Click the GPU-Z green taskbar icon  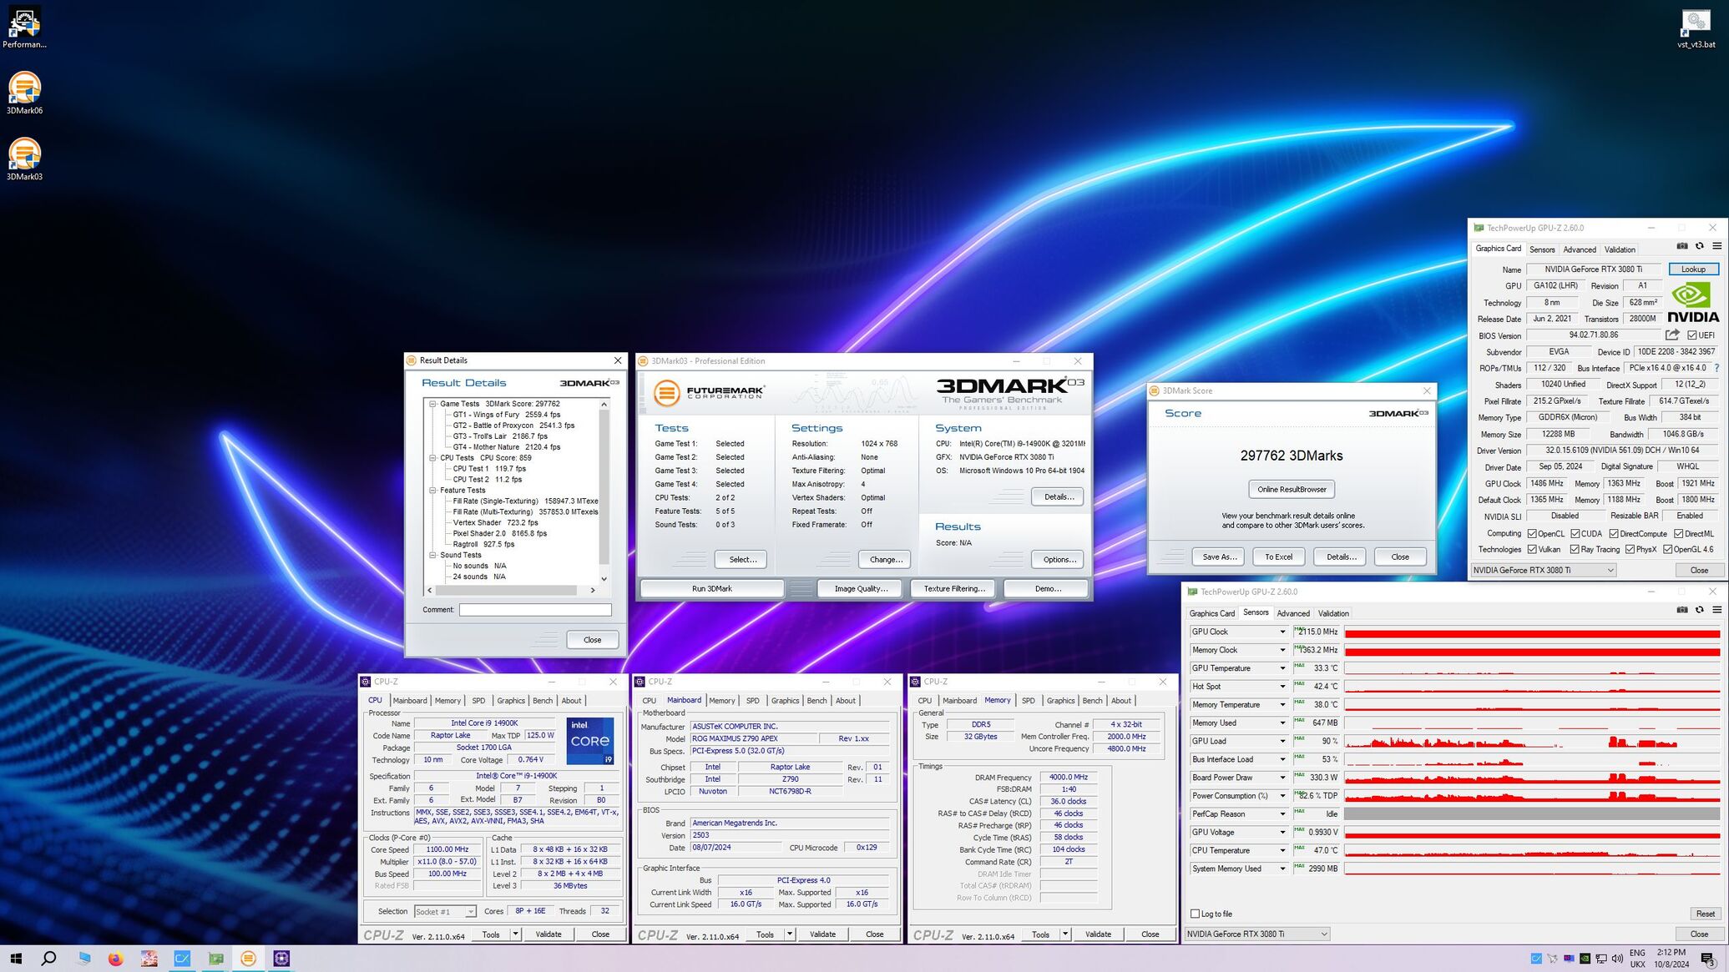tap(215, 959)
